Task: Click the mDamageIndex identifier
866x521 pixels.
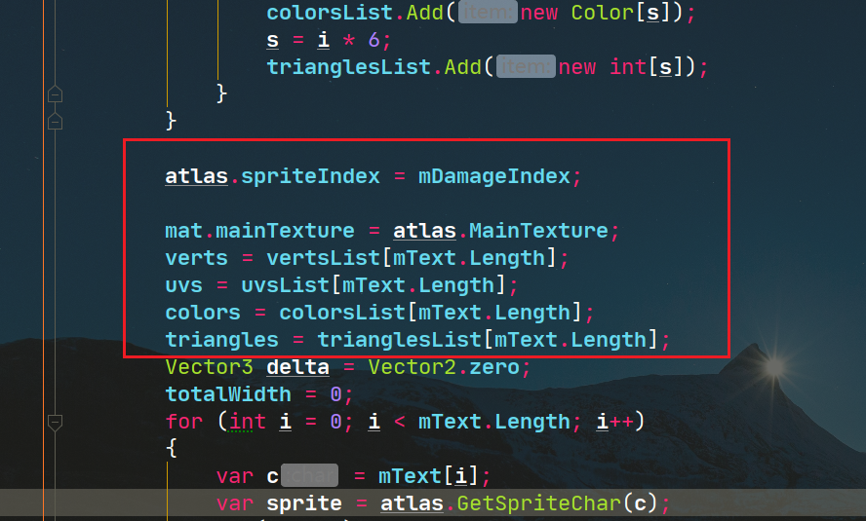Action: pos(494,176)
